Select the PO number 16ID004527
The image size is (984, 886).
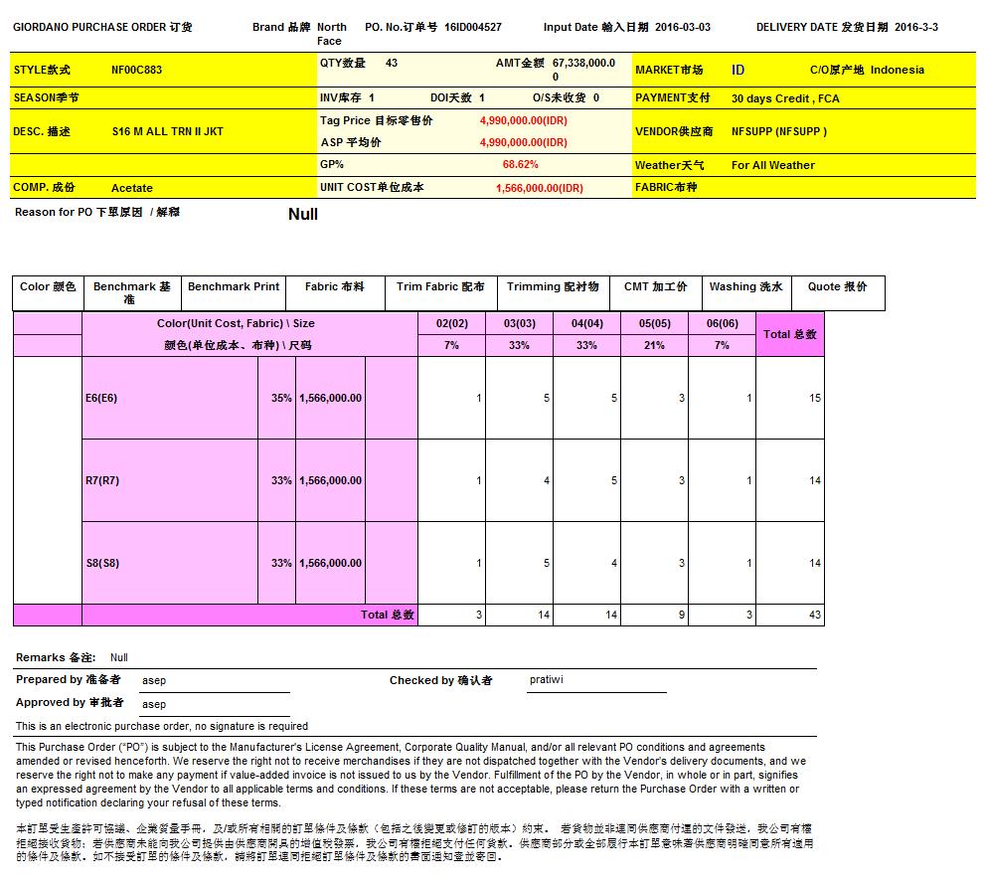tap(472, 28)
